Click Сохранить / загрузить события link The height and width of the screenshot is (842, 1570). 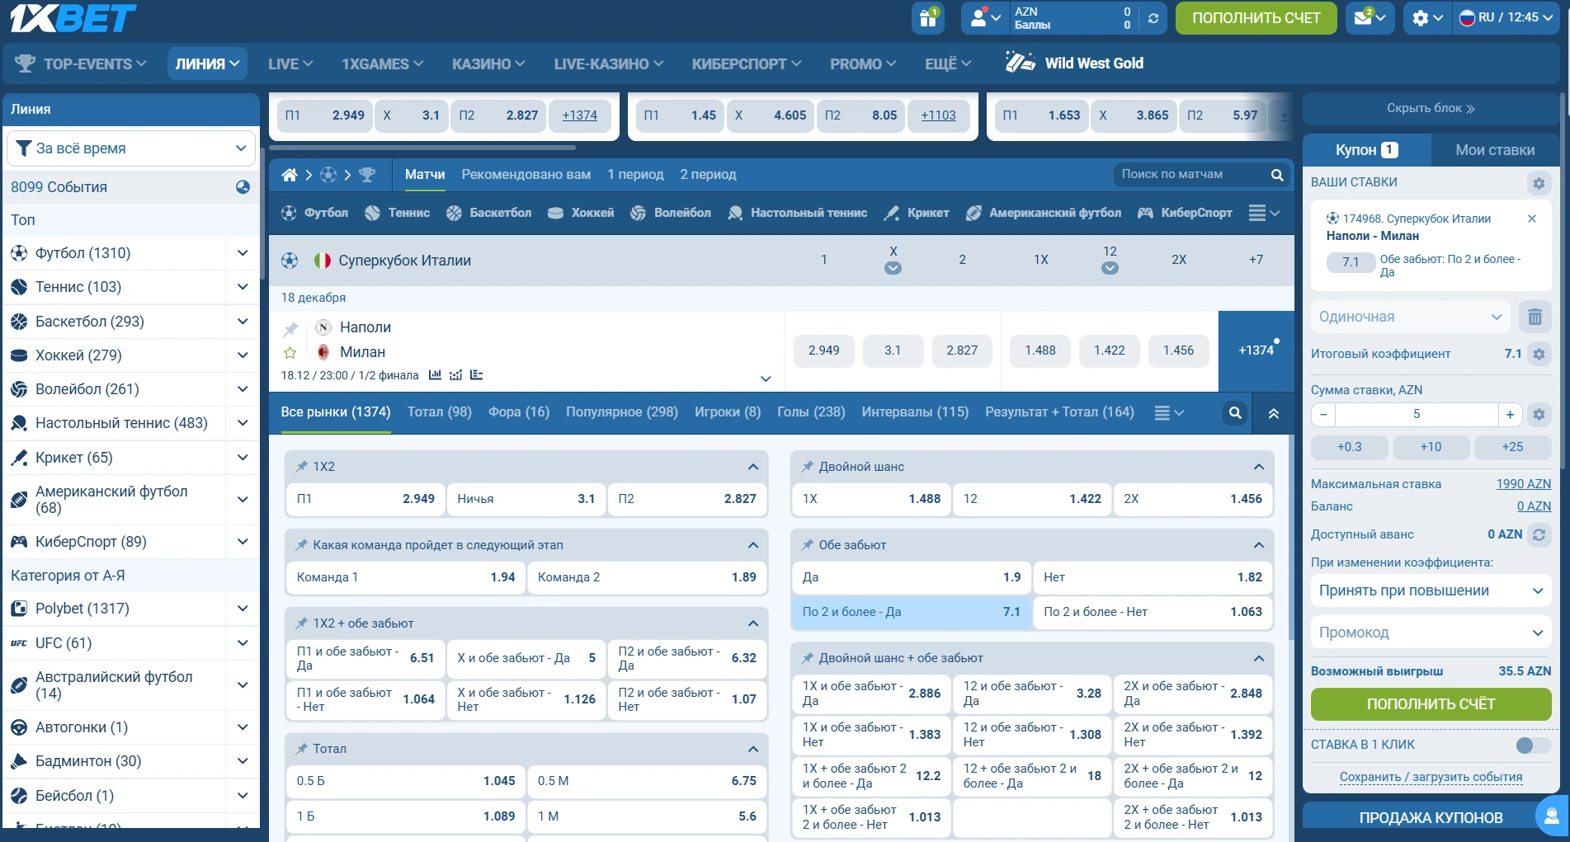point(1431,777)
